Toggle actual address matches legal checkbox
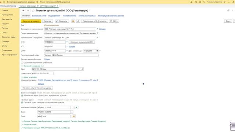Screen dimensions: 235x132 [22, 95]
